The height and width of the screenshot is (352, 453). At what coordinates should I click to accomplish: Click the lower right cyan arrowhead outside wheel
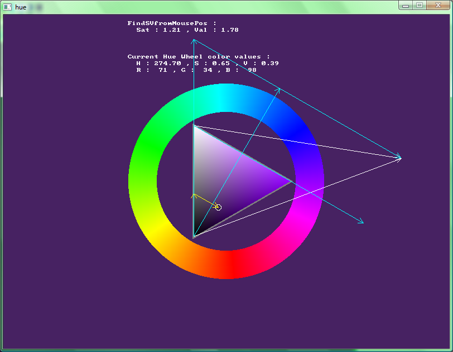click(x=363, y=223)
